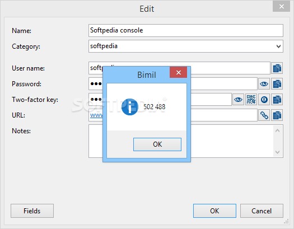Click OK in the Bimil message box
The image size is (294, 229).
(x=157, y=144)
